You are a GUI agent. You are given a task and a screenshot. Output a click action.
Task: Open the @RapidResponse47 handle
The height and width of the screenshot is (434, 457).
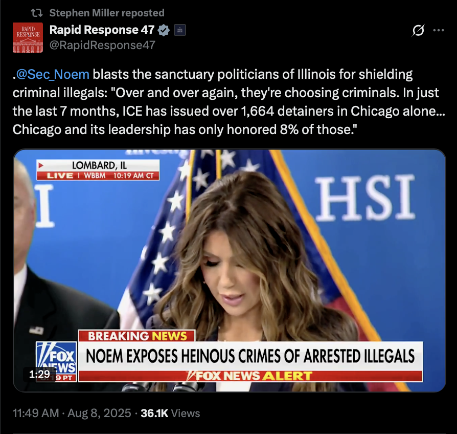click(x=102, y=45)
